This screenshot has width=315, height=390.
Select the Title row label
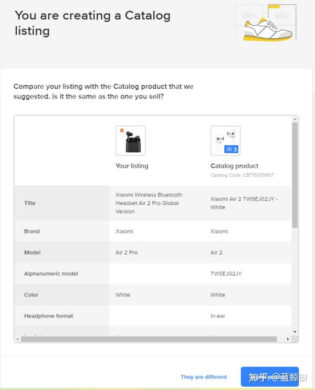coord(30,203)
